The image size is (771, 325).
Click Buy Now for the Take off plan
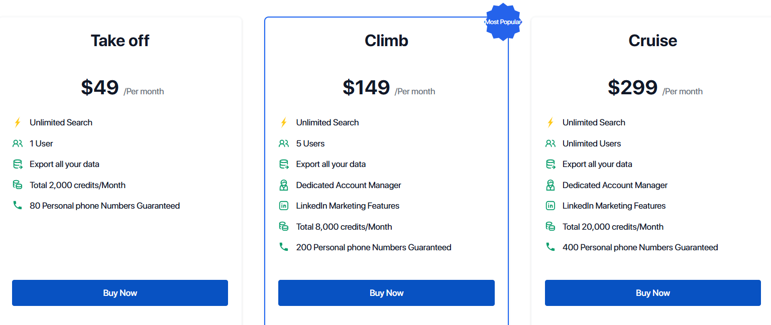(x=120, y=292)
